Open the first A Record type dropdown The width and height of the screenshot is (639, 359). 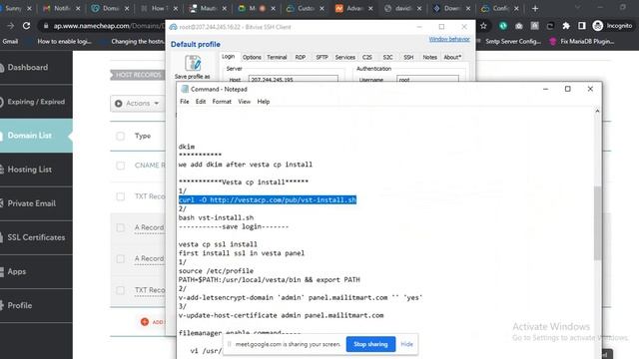149,227
